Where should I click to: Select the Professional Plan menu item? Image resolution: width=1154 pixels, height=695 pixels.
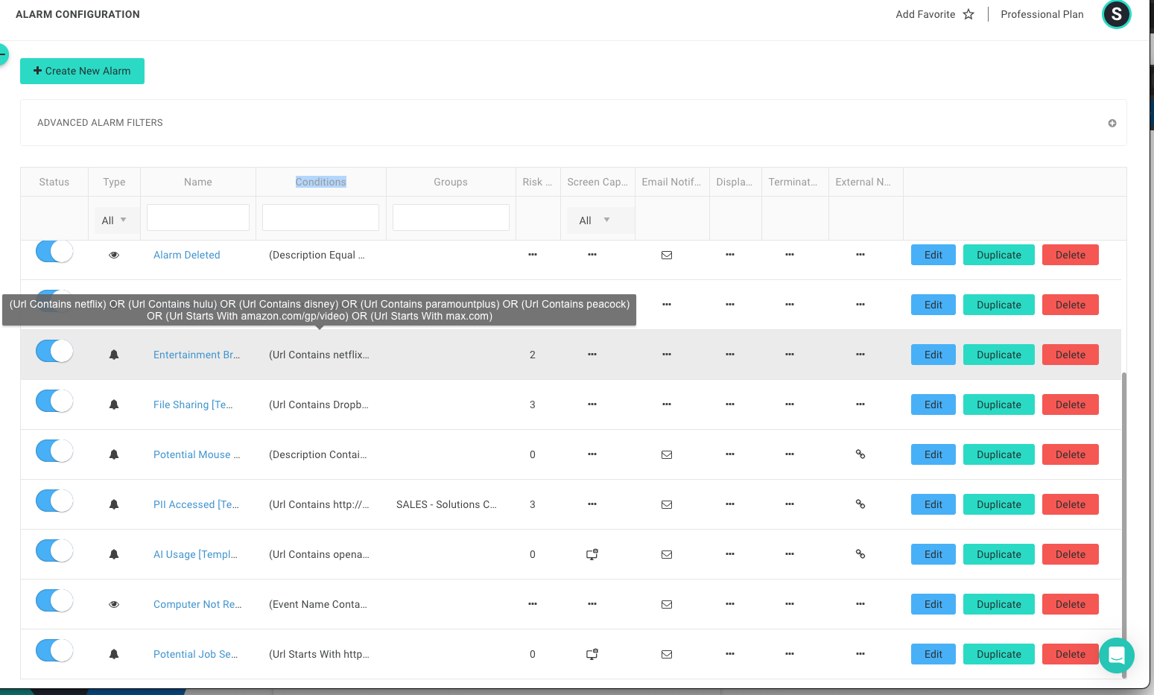point(1042,14)
